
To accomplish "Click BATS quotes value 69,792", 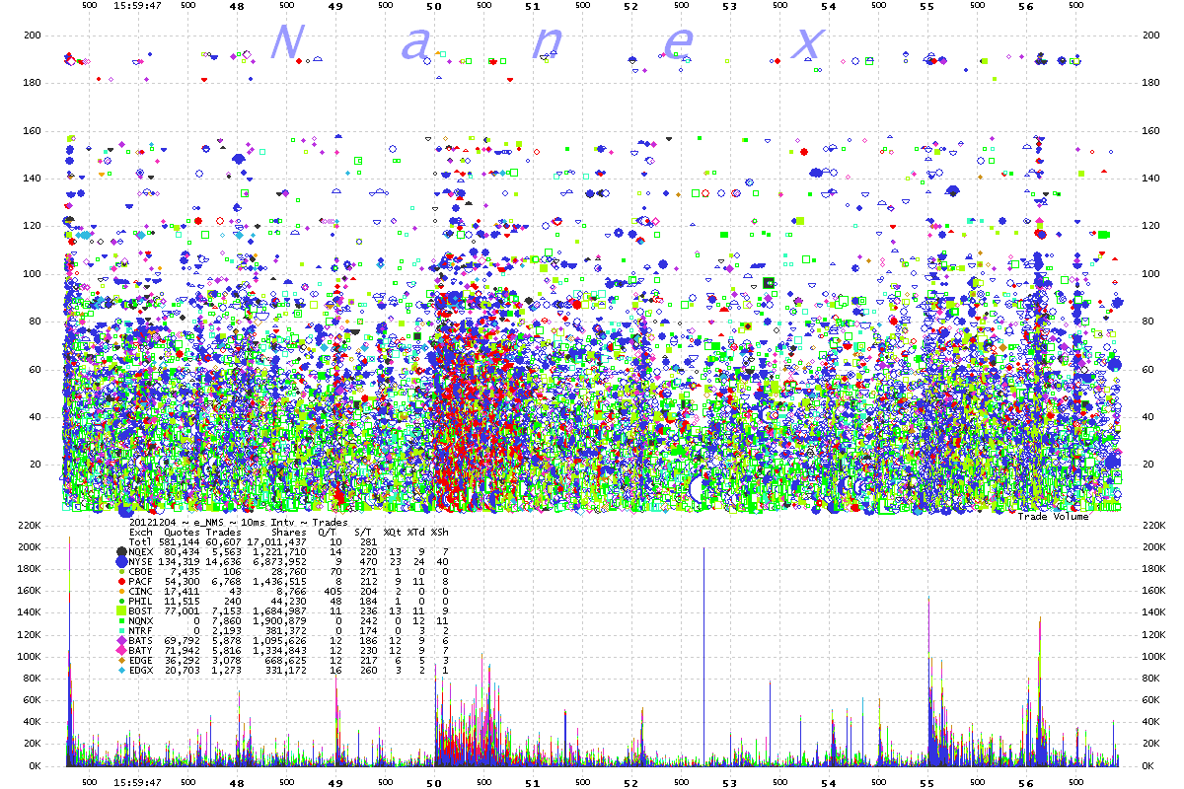I will 182,640.
